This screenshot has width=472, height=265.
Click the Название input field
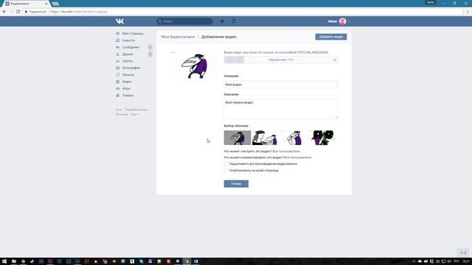pos(280,85)
